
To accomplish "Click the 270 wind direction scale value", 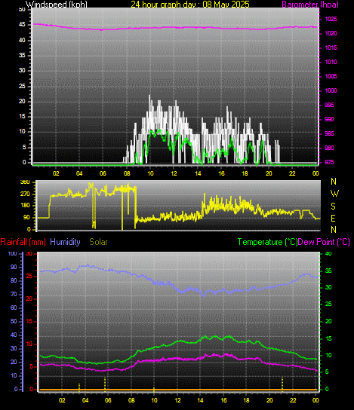I will coord(25,194).
